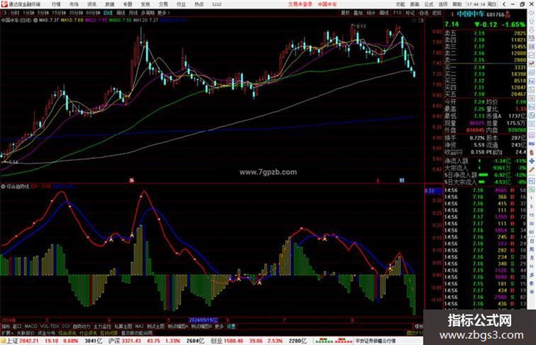Click the small square icon atop chart
This screenshot has width=536, height=345.
[421, 20]
